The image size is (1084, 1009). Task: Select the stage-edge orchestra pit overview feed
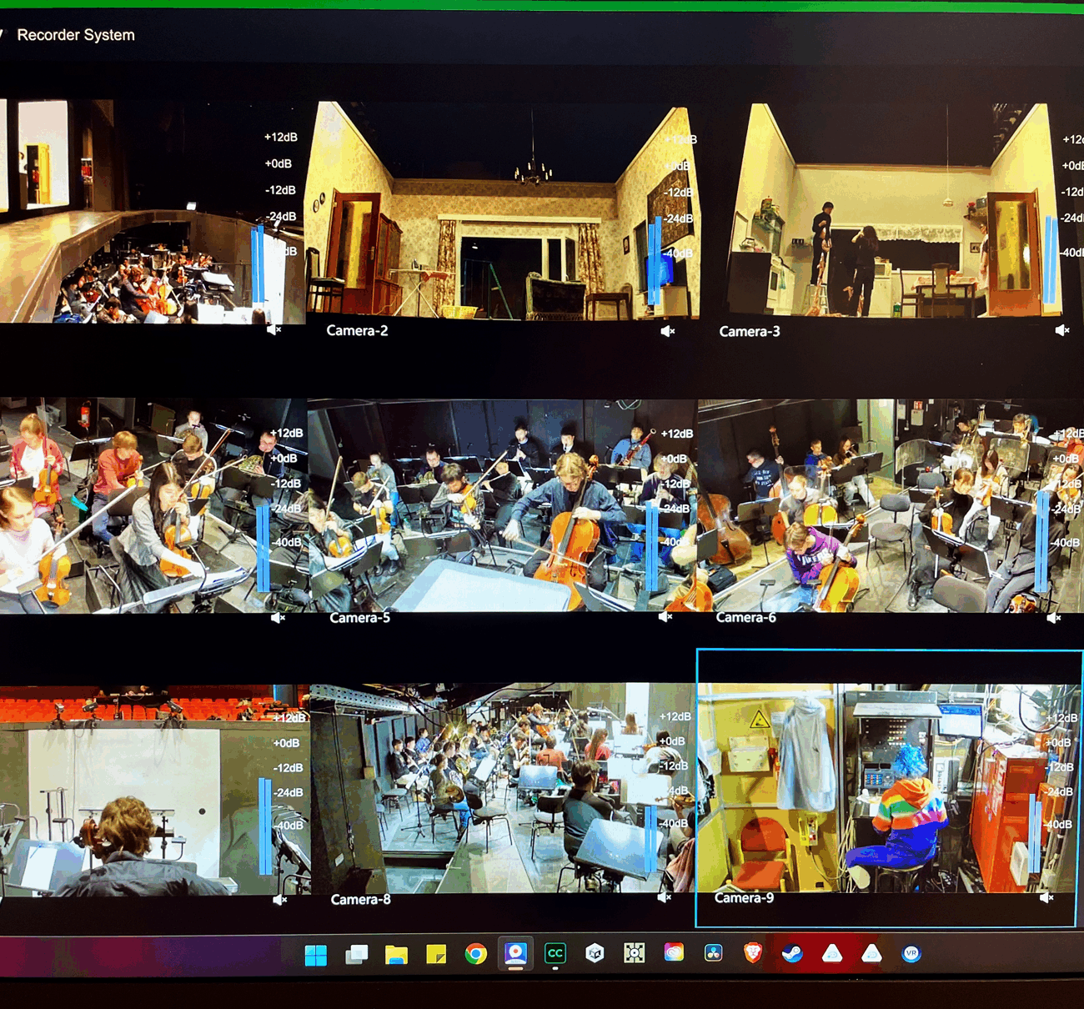(x=152, y=211)
